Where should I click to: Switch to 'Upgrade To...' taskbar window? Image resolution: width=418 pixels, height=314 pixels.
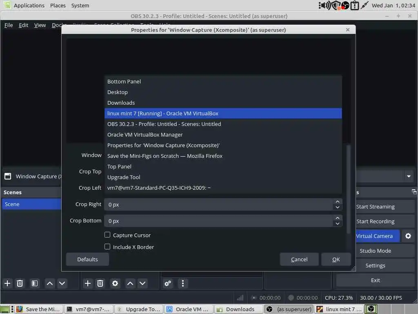tap(139, 309)
